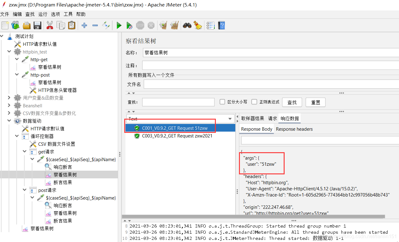The width and height of the screenshot is (399, 242).
Task: Open the 选项 menu
Action: pyautogui.click(x=56, y=14)
